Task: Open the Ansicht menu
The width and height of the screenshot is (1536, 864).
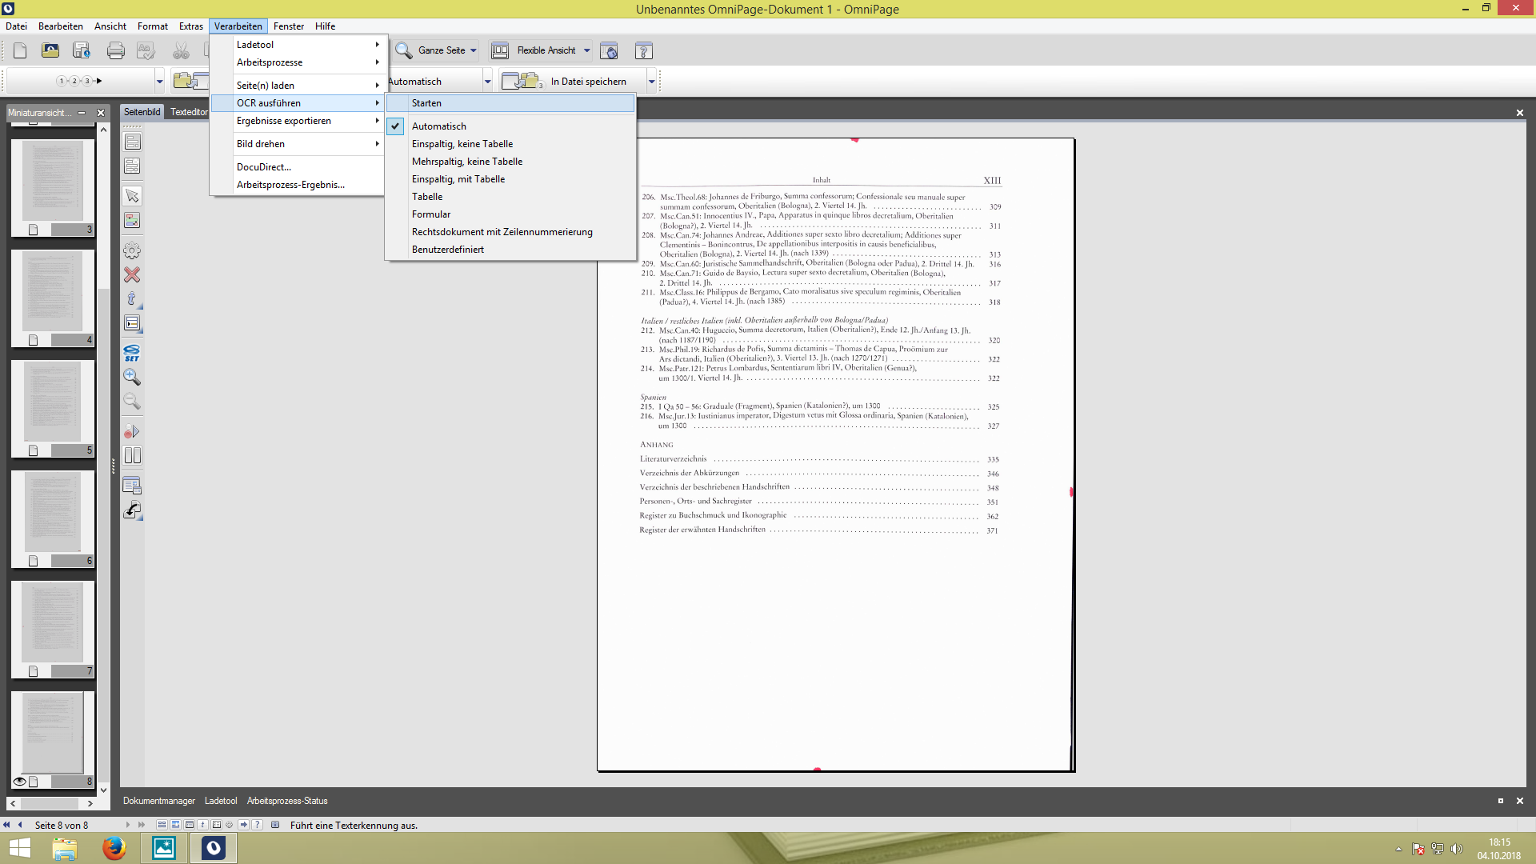Action: click(110, 26)
